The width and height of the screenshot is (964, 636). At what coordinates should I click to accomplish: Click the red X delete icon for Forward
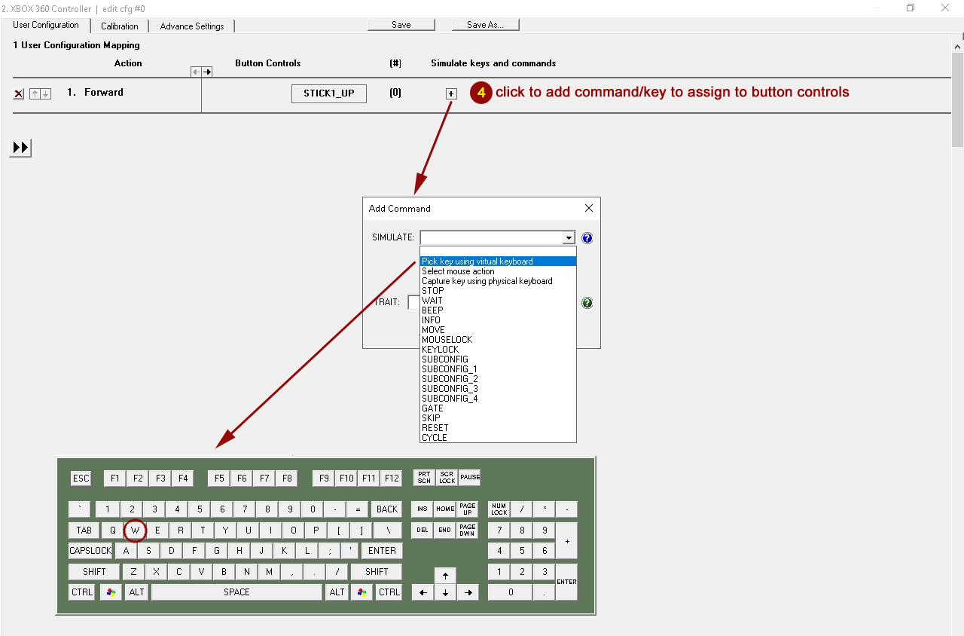[19, 94]
